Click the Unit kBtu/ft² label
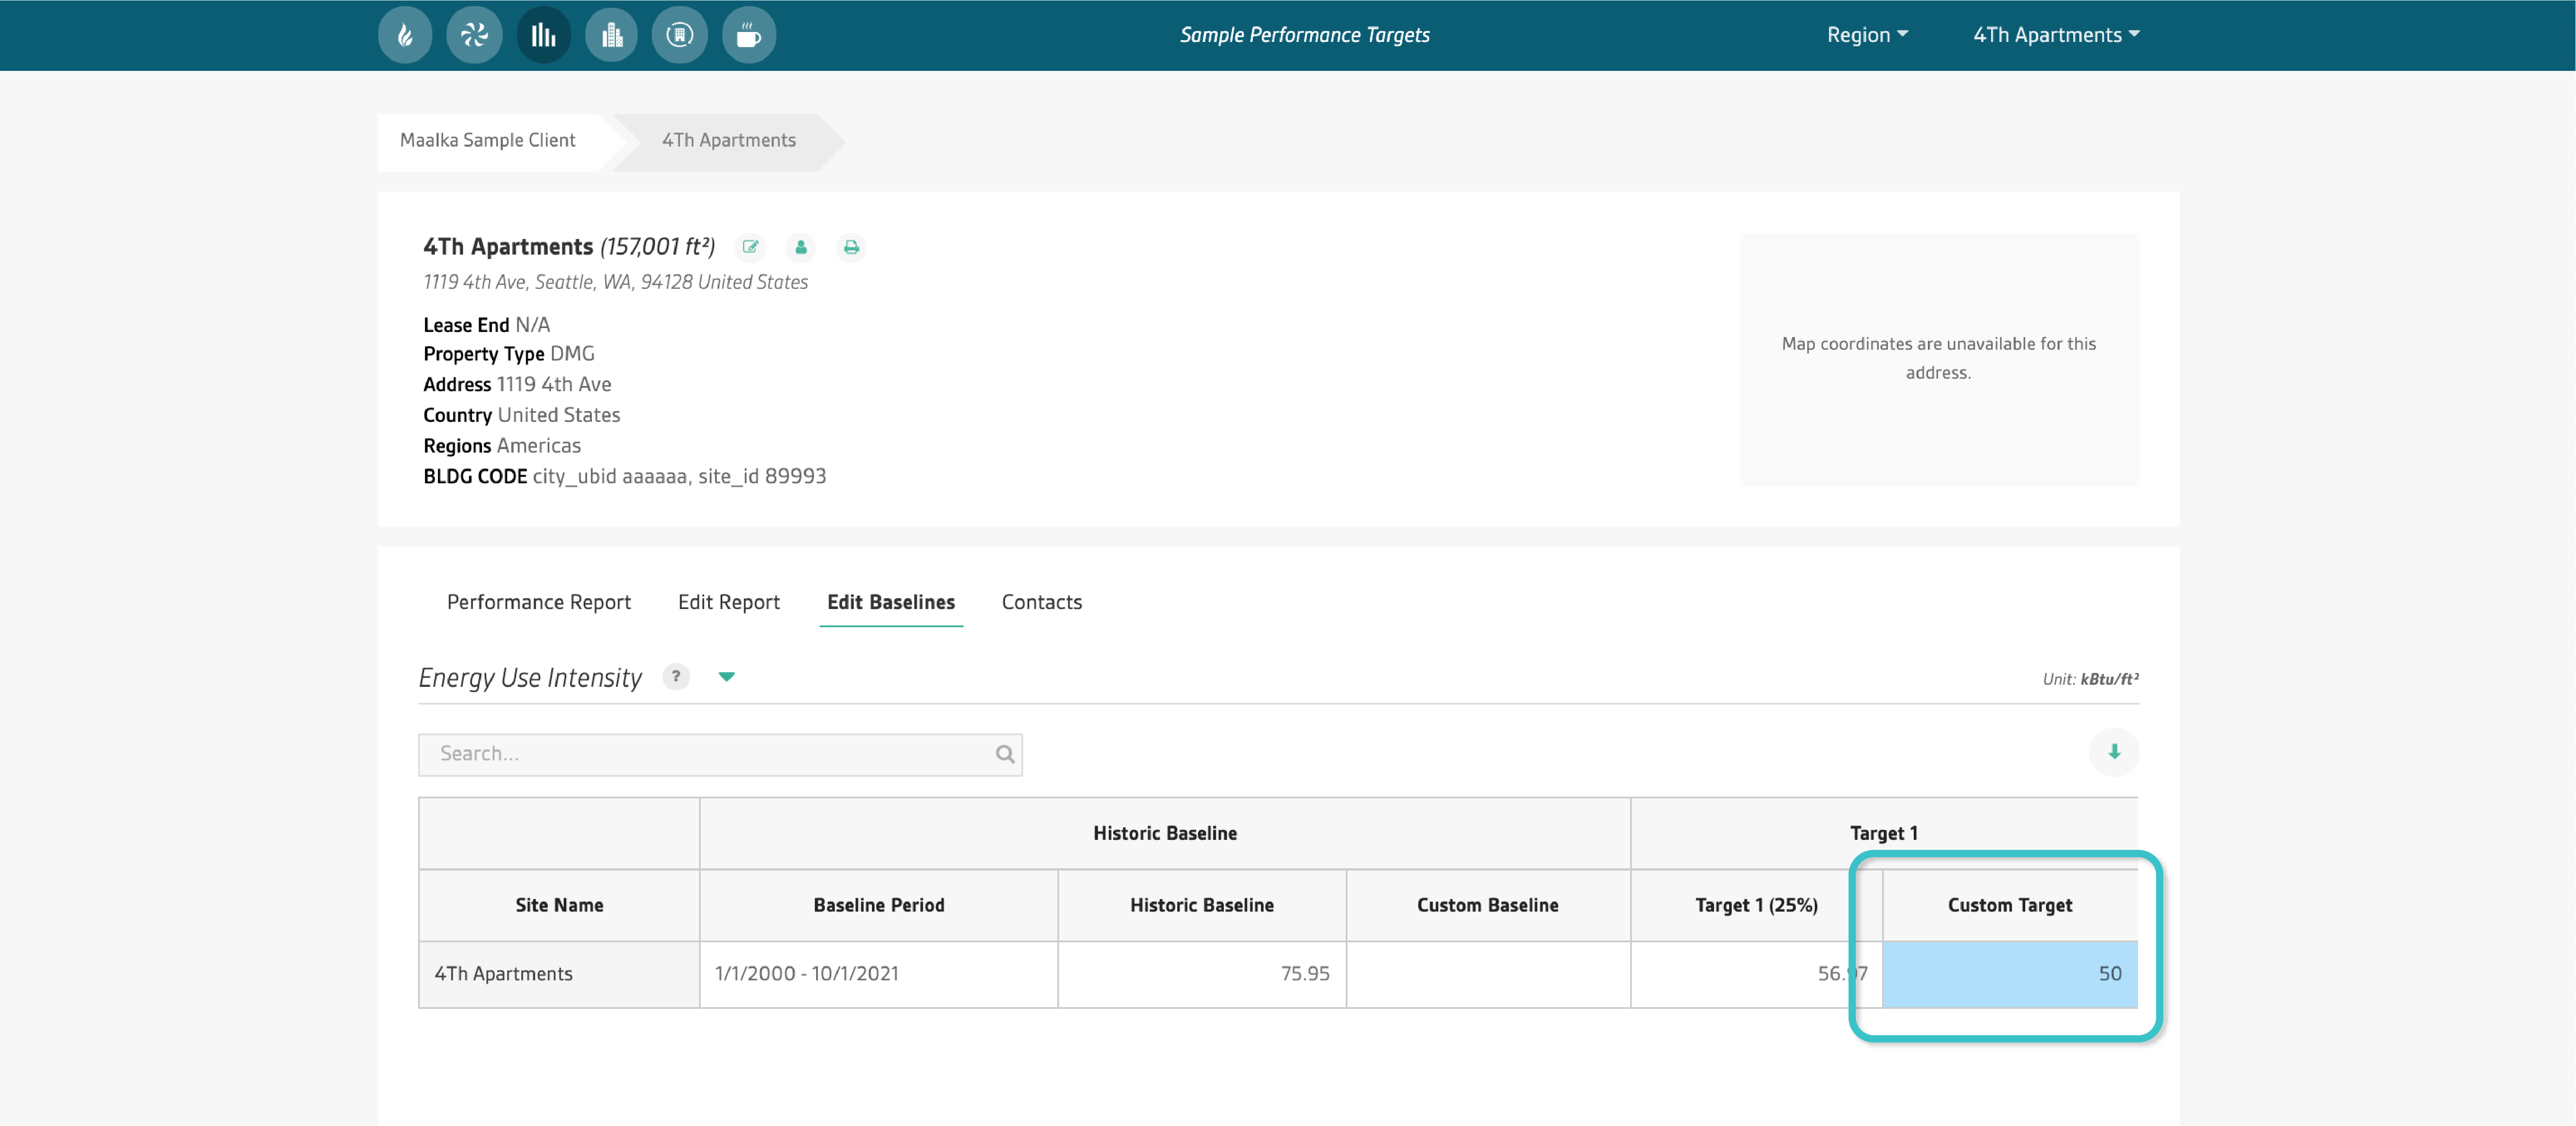Viewport: 2576px width, 1126px height. pyautogui.click(x=2090, y=679)
